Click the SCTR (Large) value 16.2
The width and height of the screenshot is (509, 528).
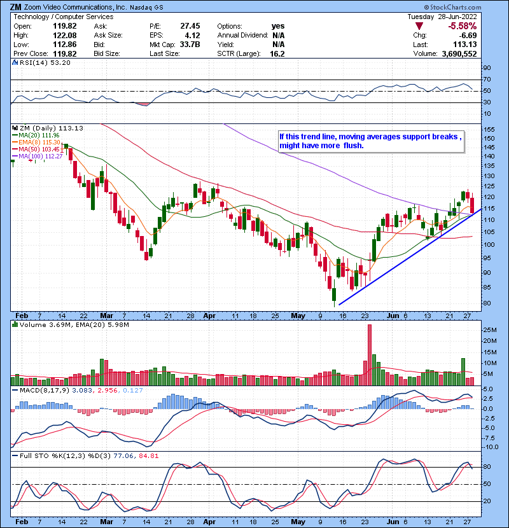(277, 54)
